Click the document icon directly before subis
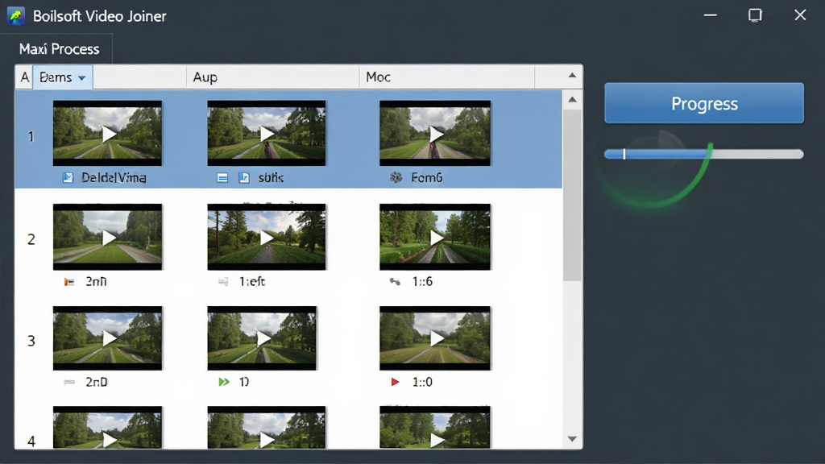The width and height of the screenshot is (825, 464). pyautogui.click(x=244, y=178)
